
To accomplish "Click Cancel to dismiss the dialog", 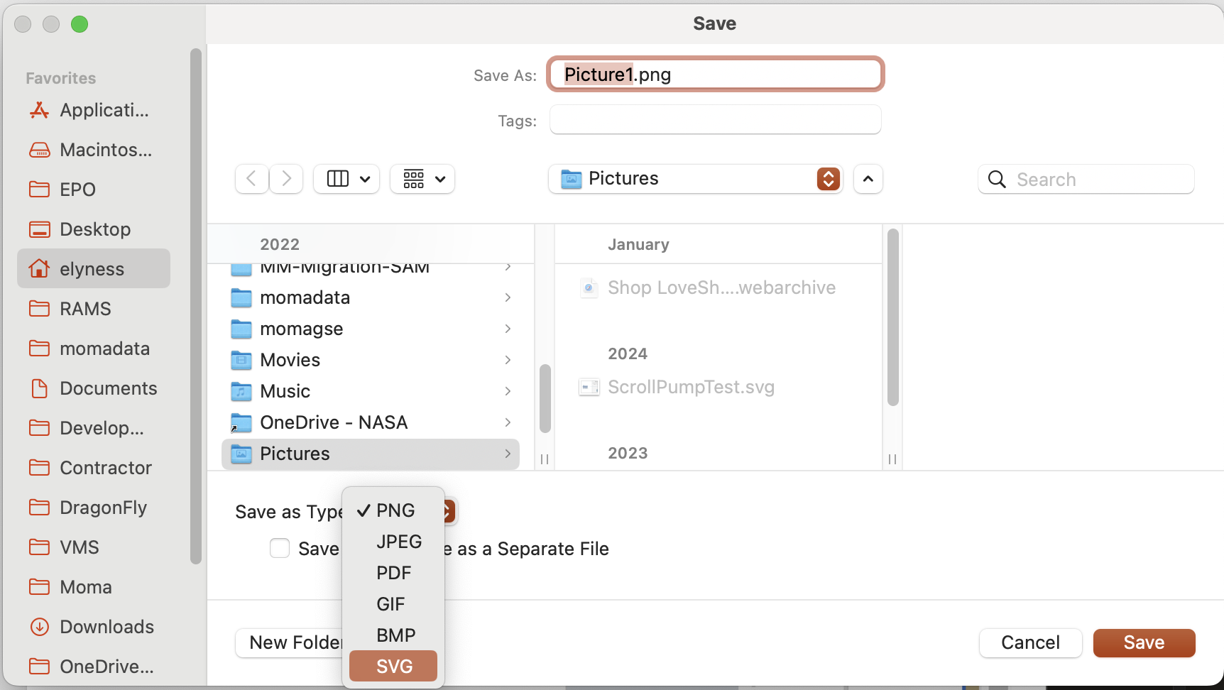I will point(1029,642).
